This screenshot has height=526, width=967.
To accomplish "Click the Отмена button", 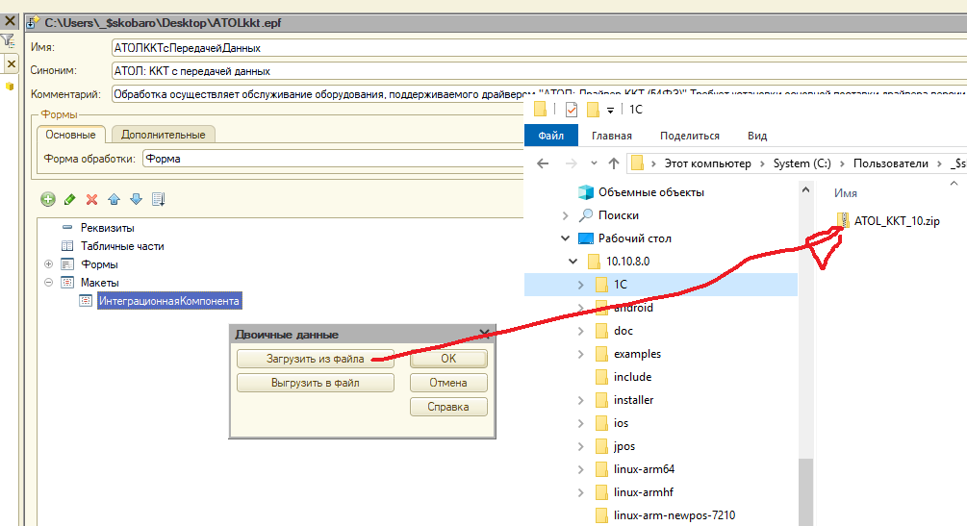I will pos(448,383).
